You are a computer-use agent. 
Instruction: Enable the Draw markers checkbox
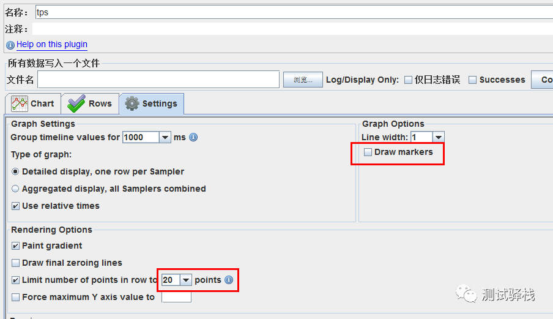368,152
